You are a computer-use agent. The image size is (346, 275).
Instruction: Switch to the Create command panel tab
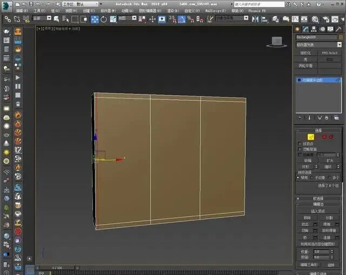click(x=297, y=29)
